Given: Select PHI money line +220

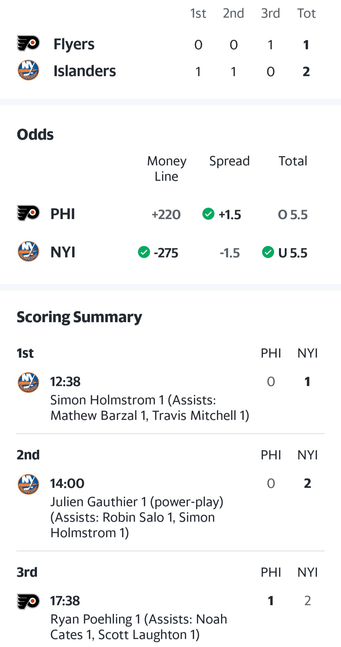Looking at the screenshot, I should 166,215.
